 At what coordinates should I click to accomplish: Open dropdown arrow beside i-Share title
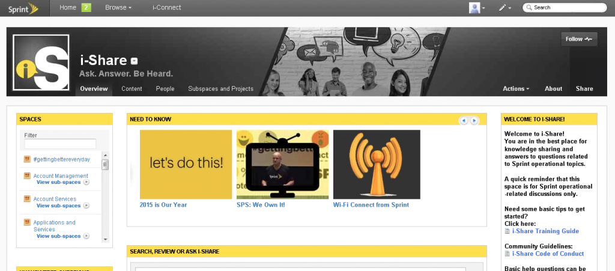(135, 61)
